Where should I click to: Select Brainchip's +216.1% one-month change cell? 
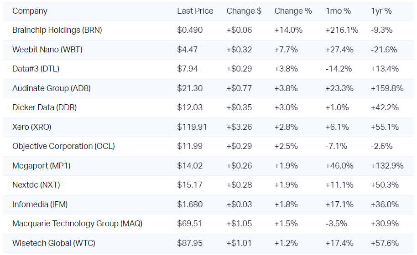point(341,30)
